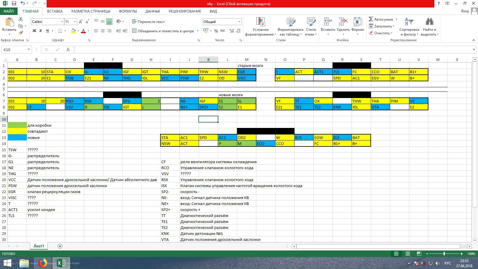Open Format as Table (Форматировать как таблицу)
The width and height of the screenshot is (478, 269).
pos(290,27)
